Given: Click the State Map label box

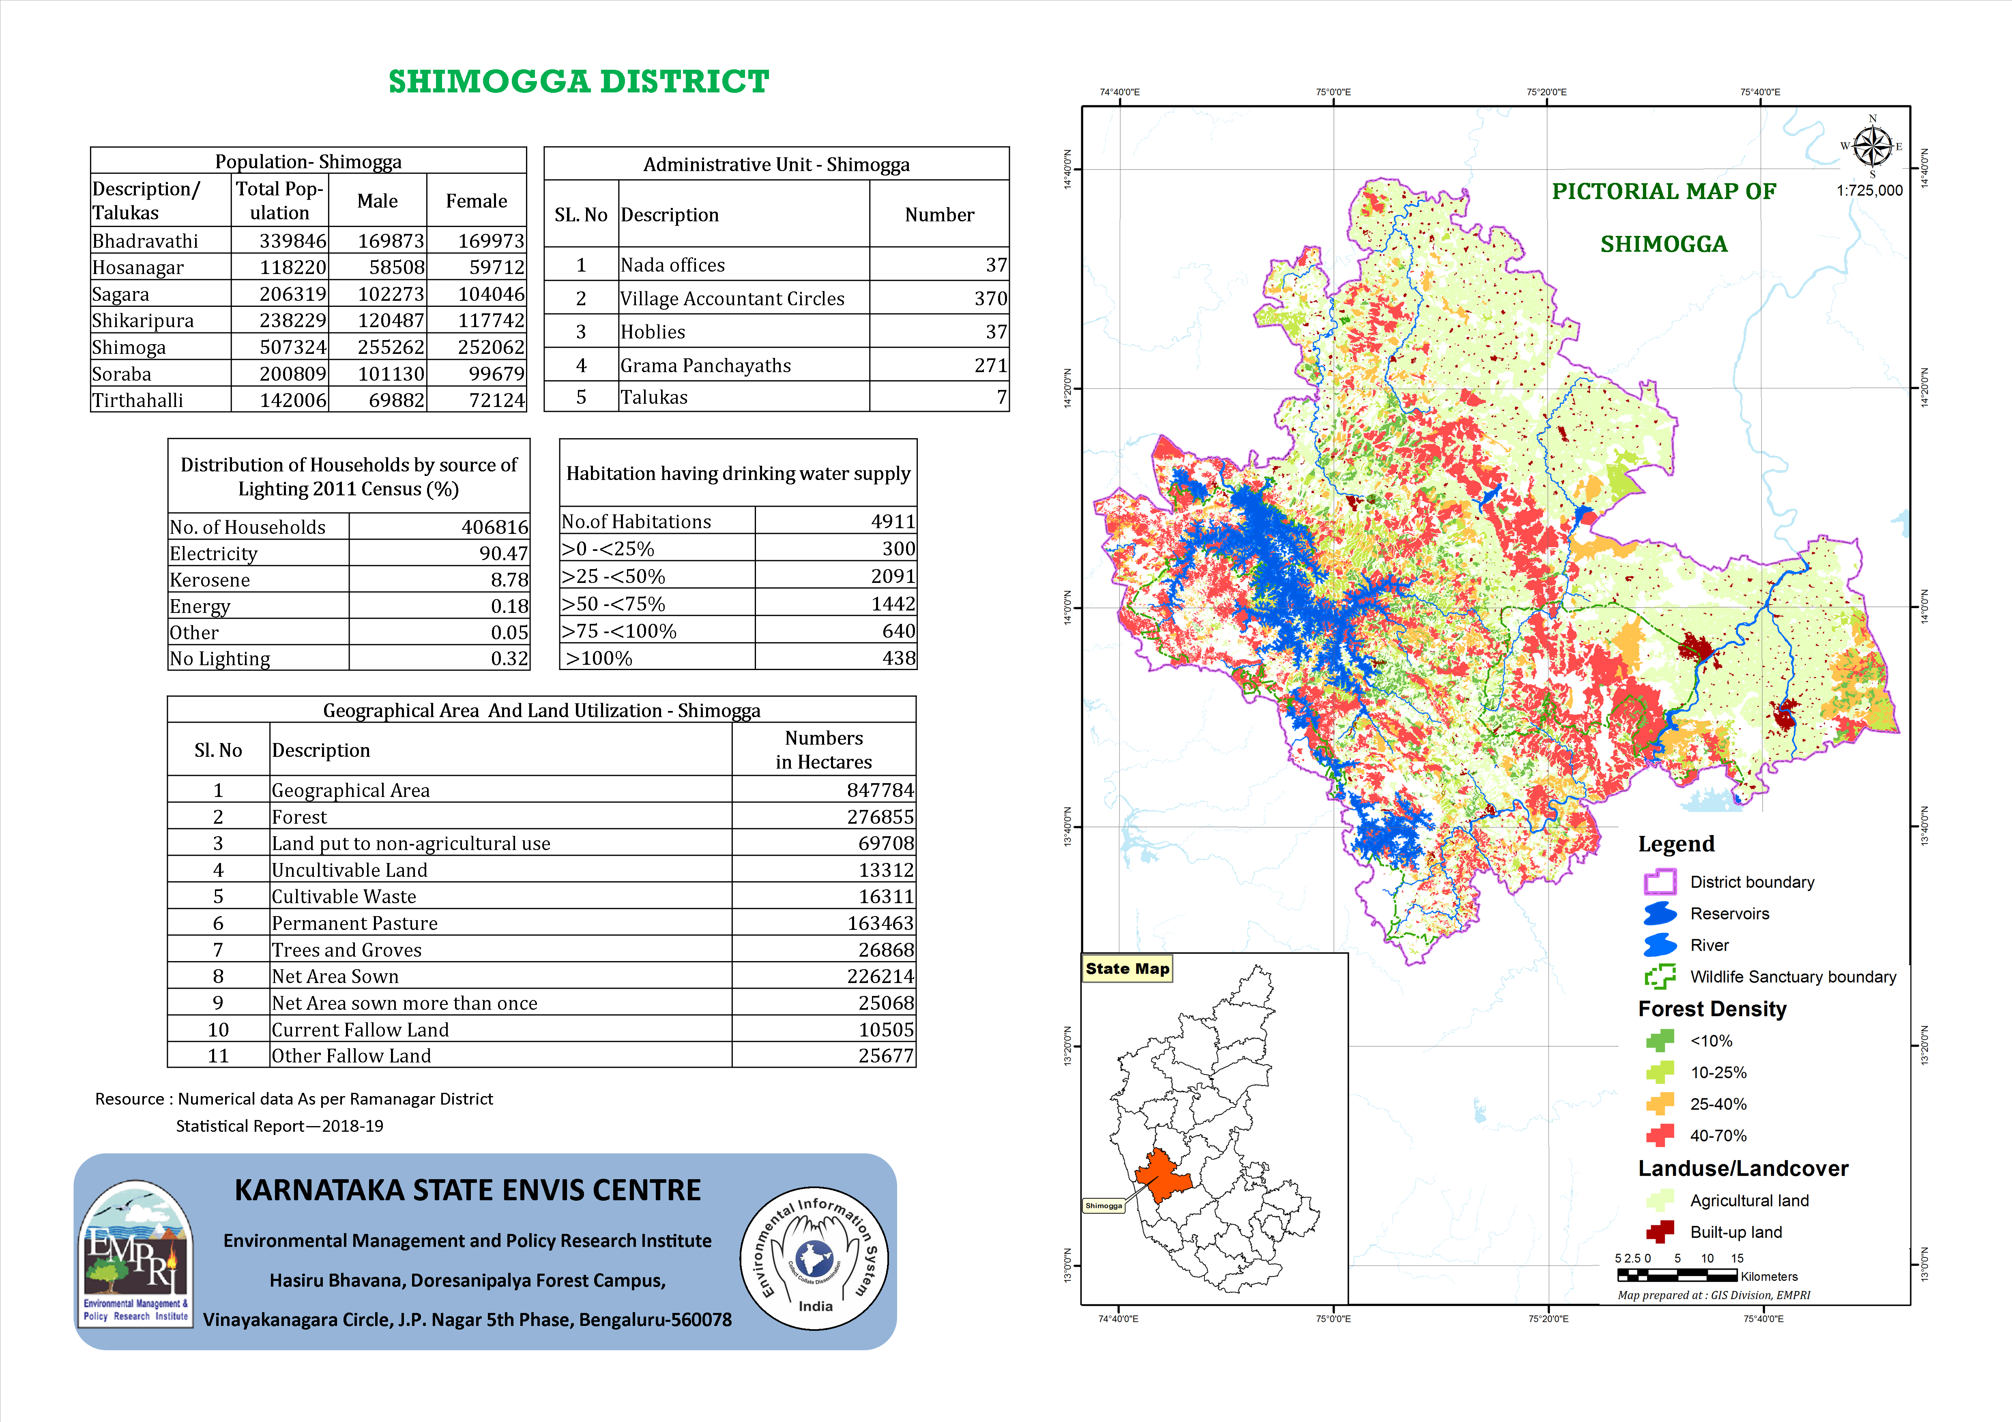Looking at the screenshot, I should point(1127,968).
